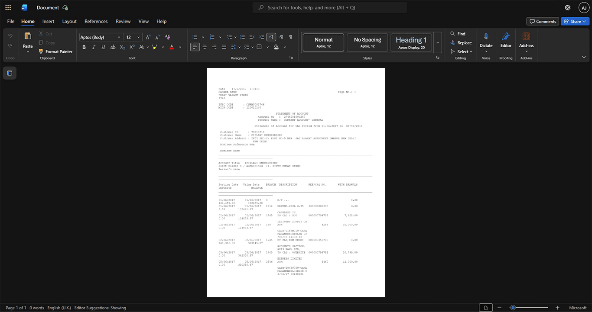Screen dimensions: 592x312
Task: Expand font color options arrow
Action: pyautogui.click(x=180, y=47)
